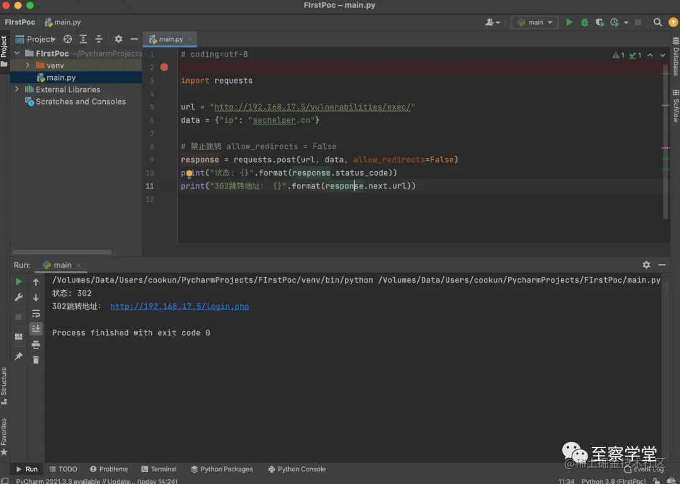Open the login.php redirect link in console
This screenshot has width=680, height=484.
coord(179,306)
